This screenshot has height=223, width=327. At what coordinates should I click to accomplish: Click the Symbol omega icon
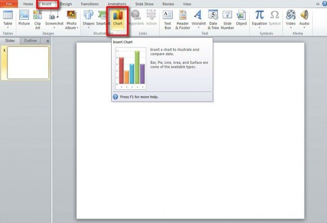(x=275, y=15)
